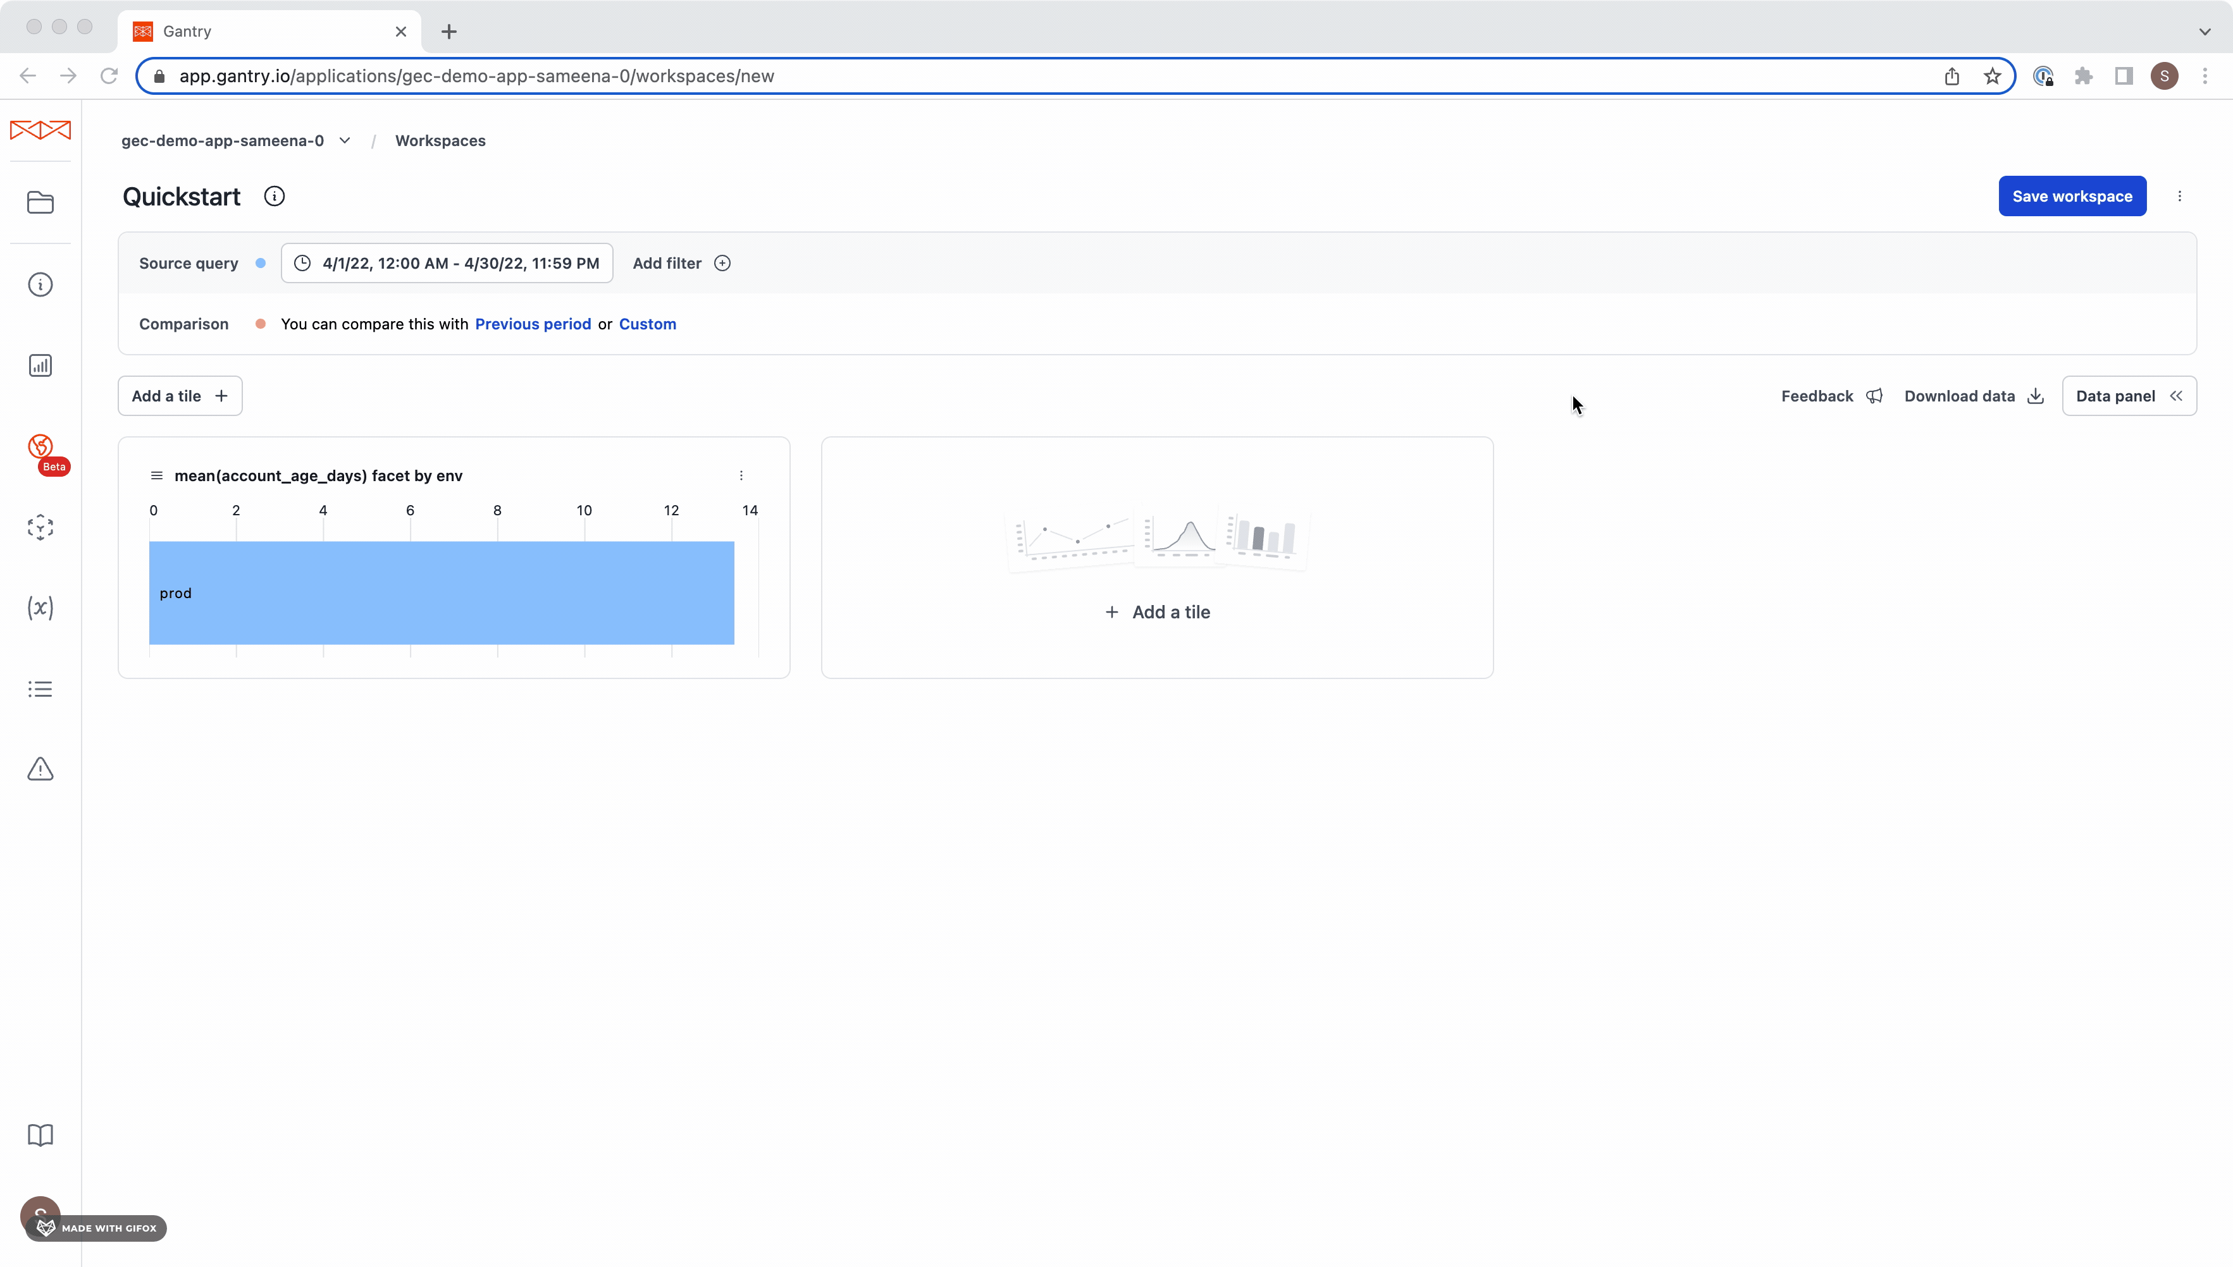Click the info icon beside Quickstart
This screenshot has width=2233, height=1267.
(x=275, y=197)
